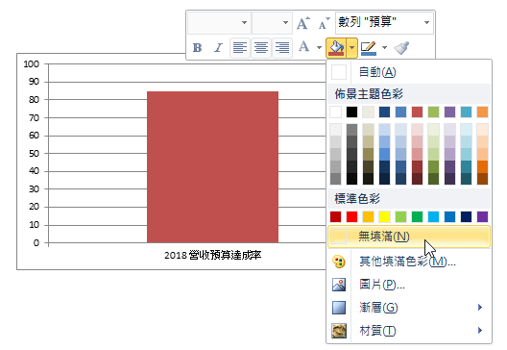Select standard dark red color swatch
This screenshot has height=350, width=507.
[336, 216]
